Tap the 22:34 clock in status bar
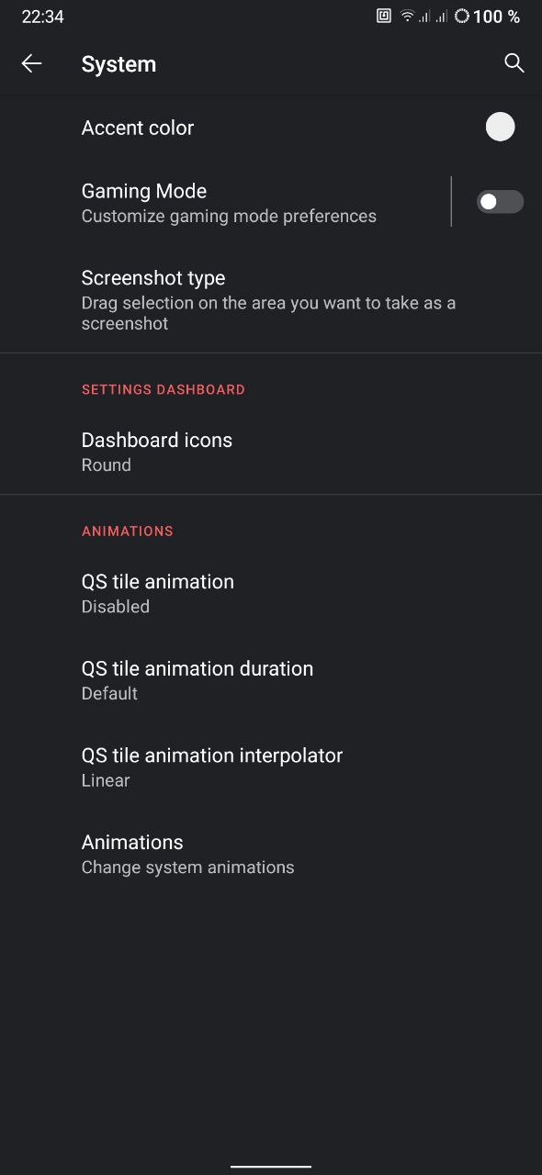This screenshot has width=542, height=1175. (x=42, y=17)
